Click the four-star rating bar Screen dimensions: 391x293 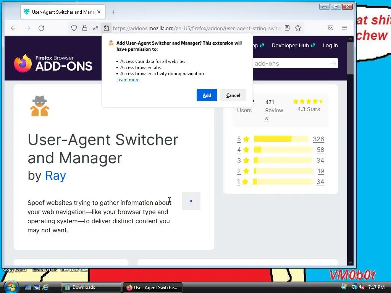[283, 150]
